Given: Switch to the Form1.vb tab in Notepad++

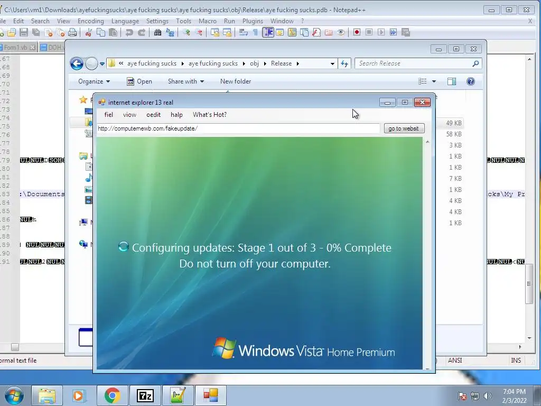Looking at the screenshot, I should click(17, 47).
